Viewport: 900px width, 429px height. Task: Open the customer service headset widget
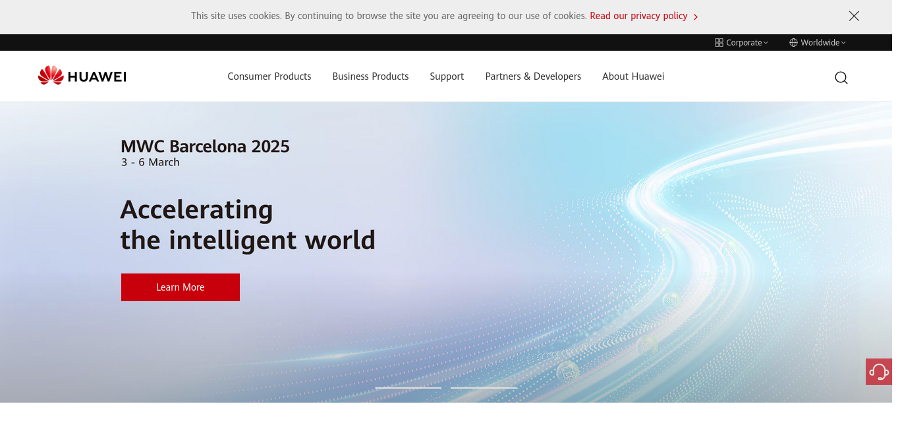coord(879,372)
